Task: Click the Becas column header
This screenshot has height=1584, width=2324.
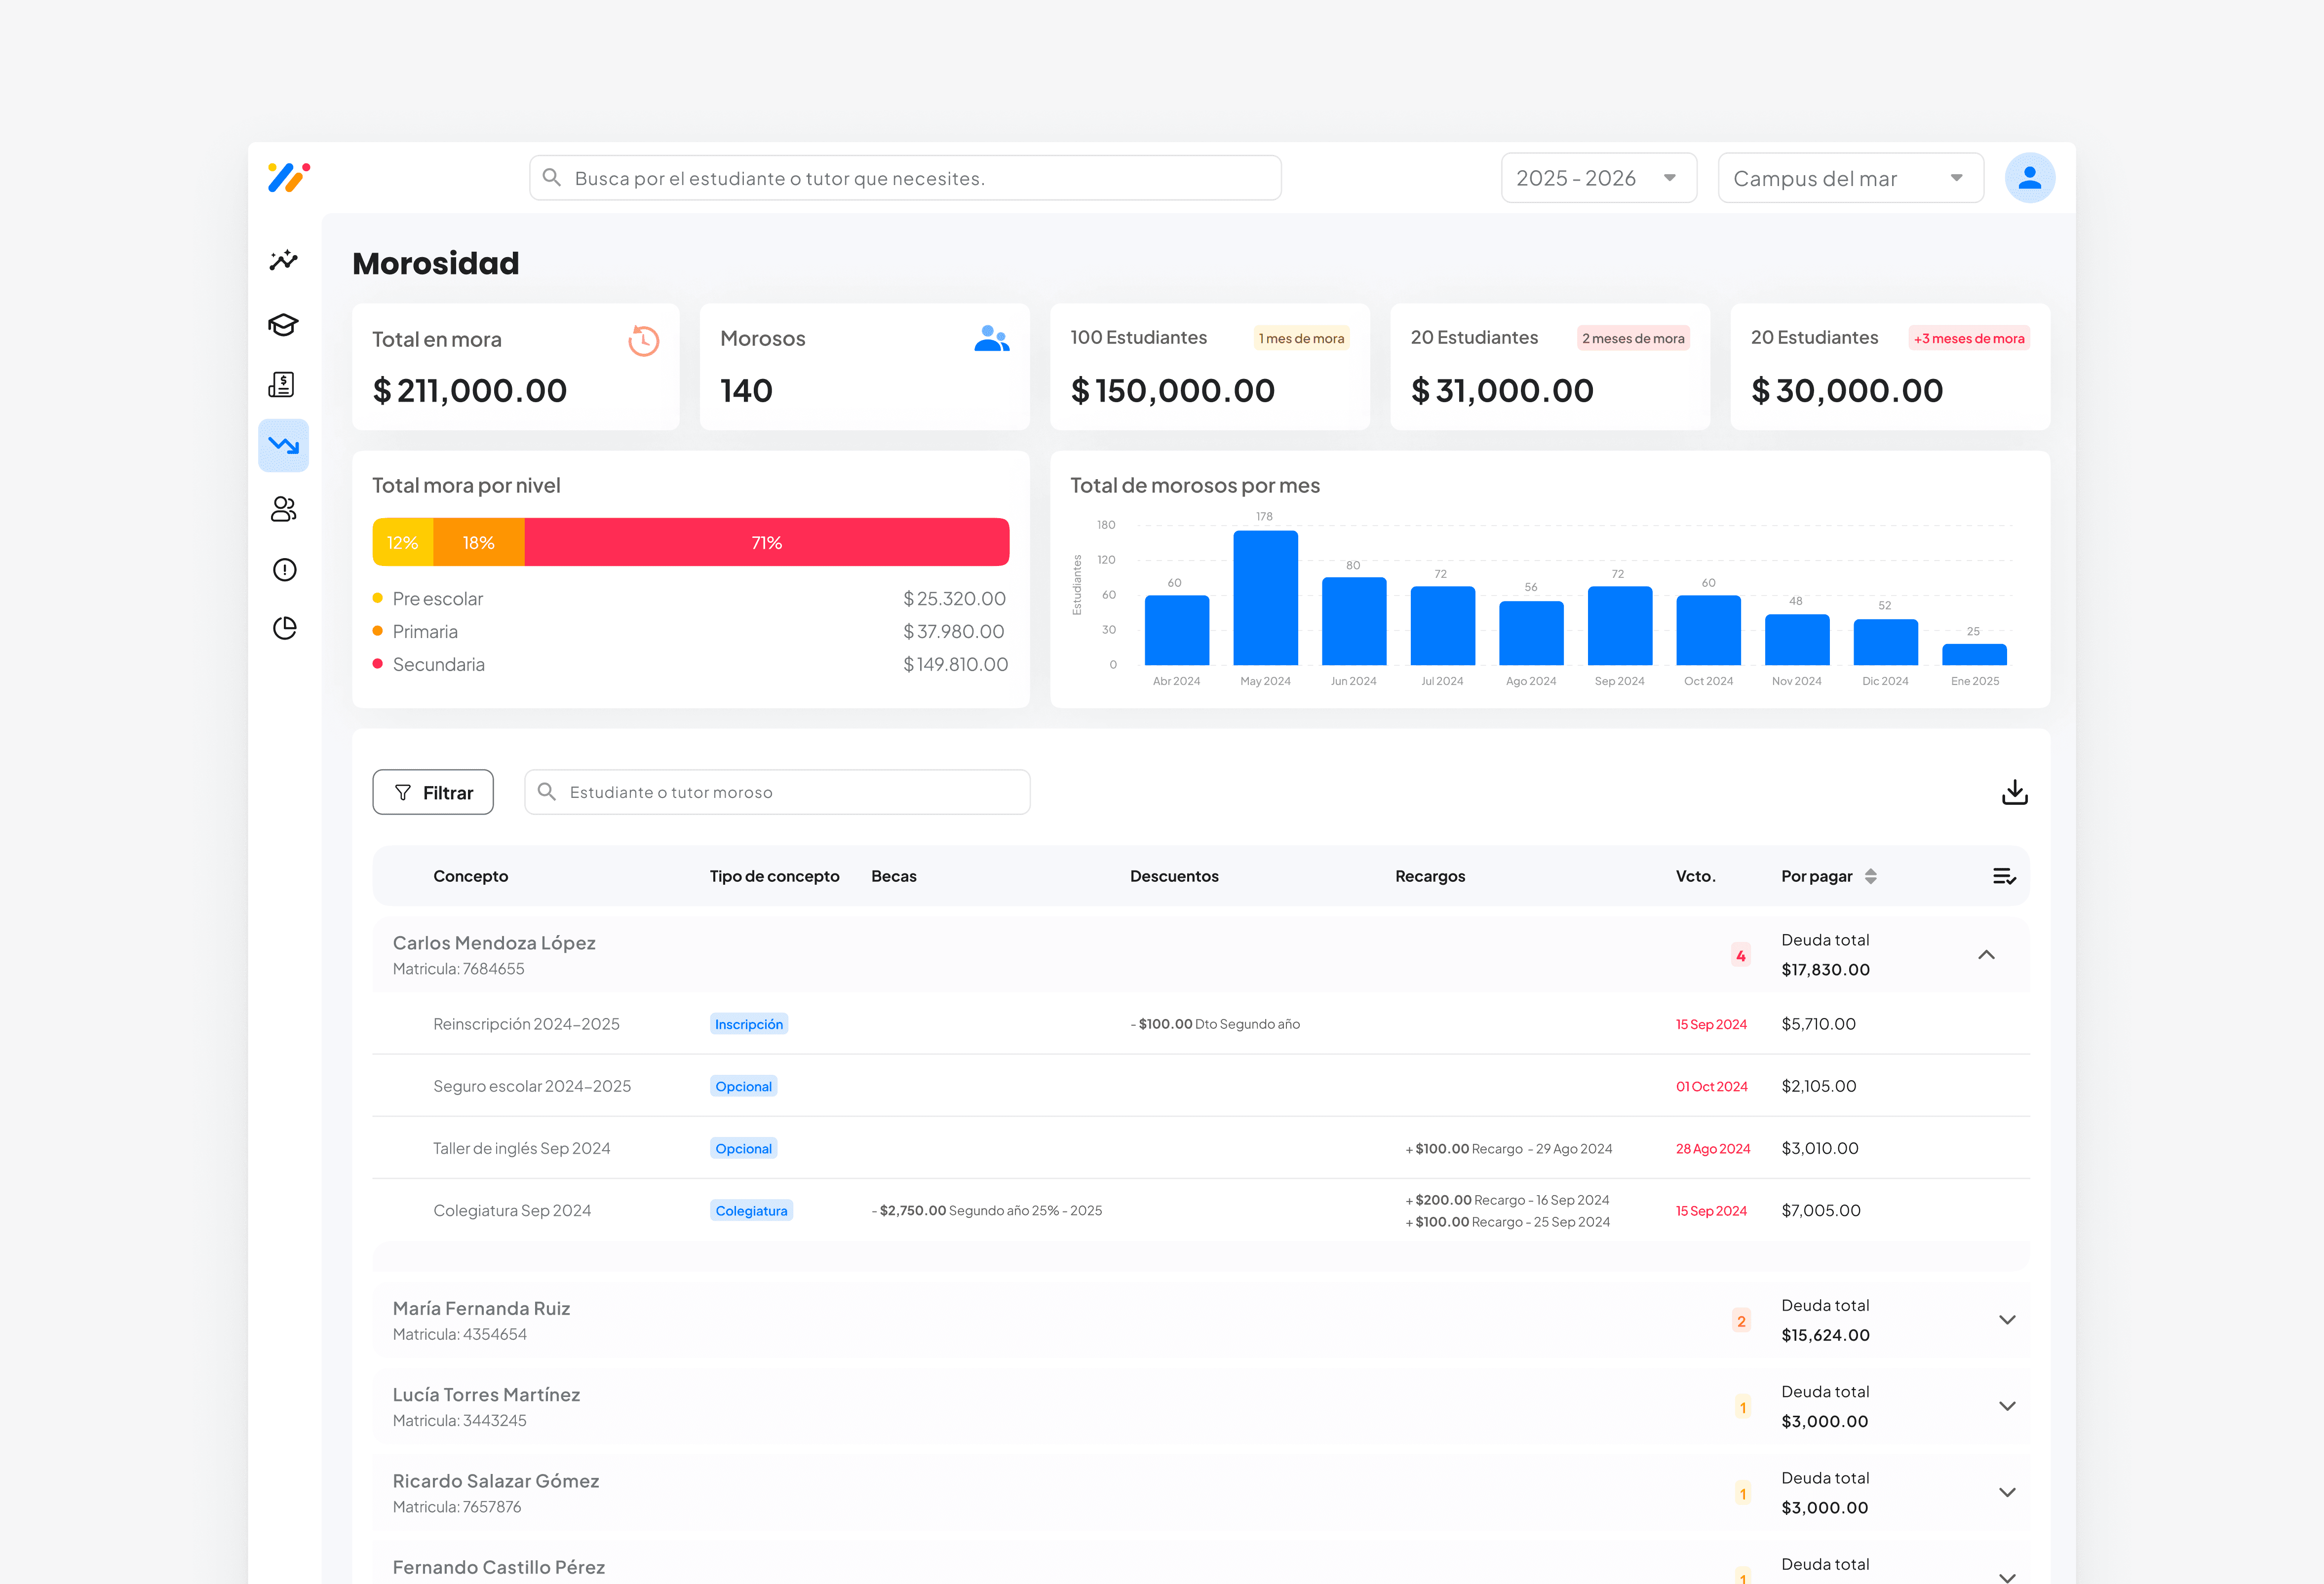Action: (894, 876)
